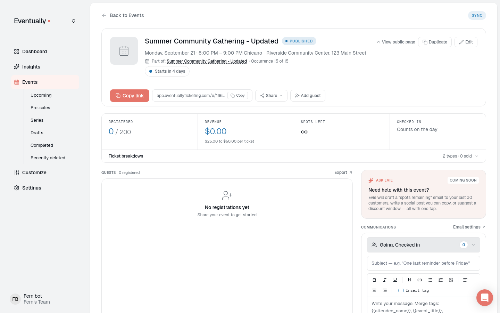The height and width of the screenshot is (313, 500).
Task: Click the event calendar thumbnail image
Action: 124,51
